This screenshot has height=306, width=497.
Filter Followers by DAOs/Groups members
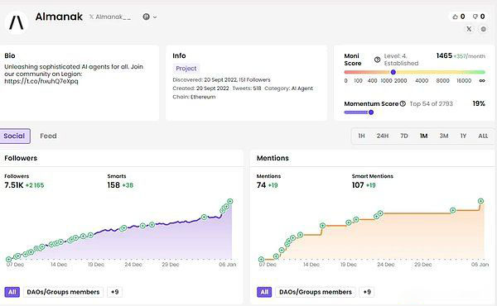point(63,292)
